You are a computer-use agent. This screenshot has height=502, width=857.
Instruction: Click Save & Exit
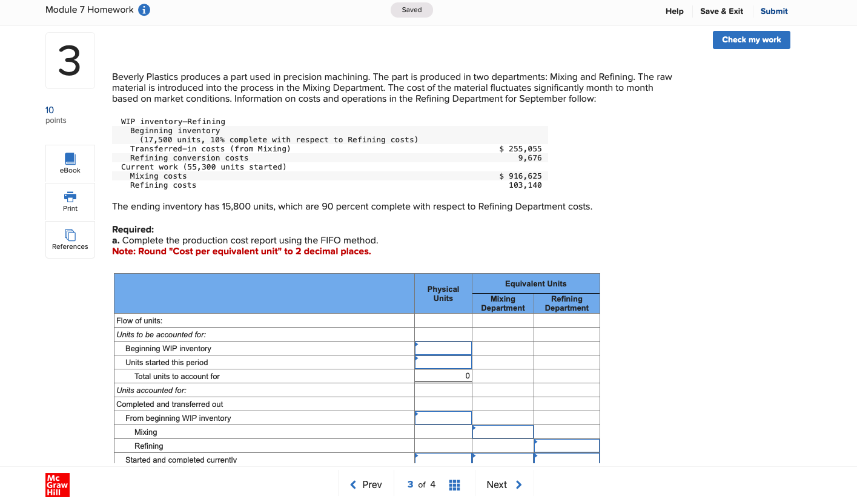[721, 11]
